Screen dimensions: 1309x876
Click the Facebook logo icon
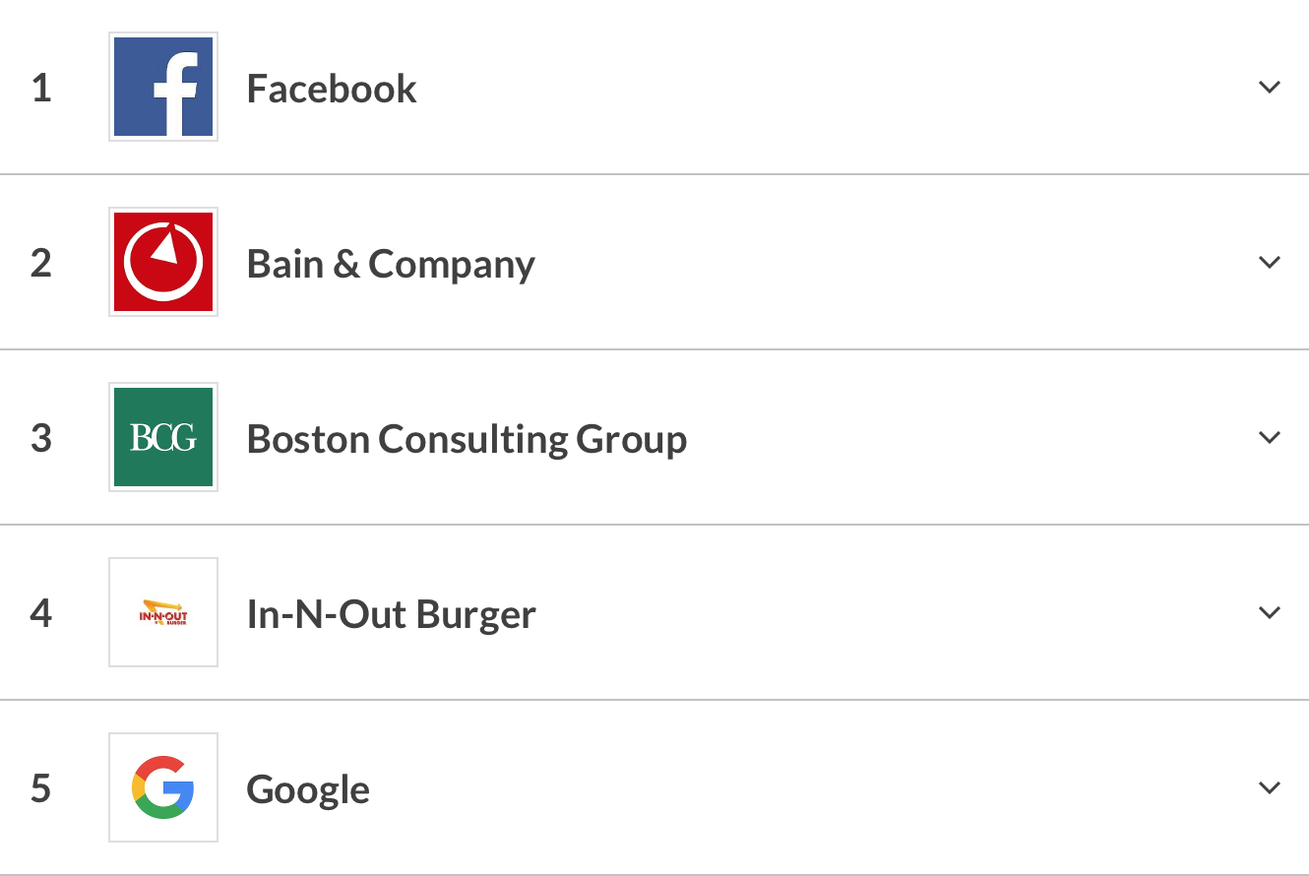click(163, 87)
